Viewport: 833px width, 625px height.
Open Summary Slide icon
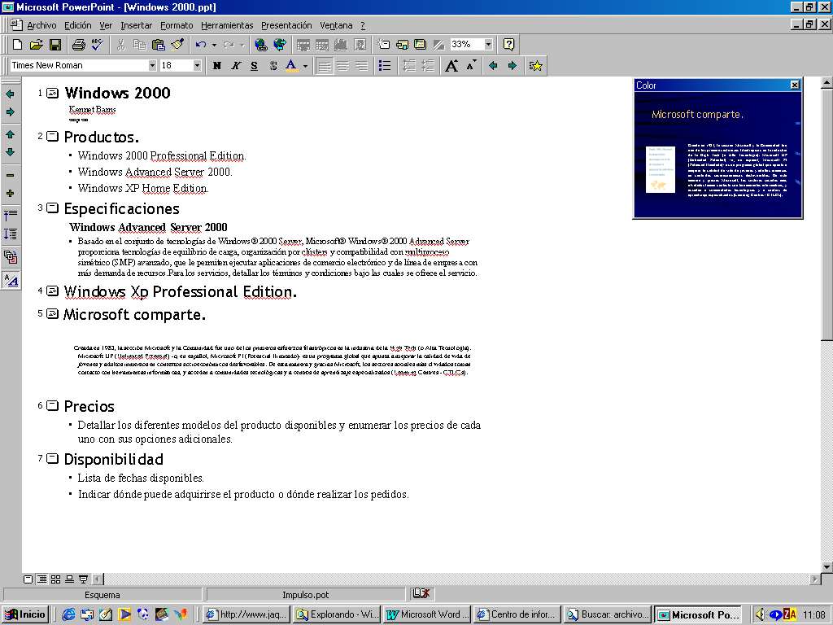pos(10,257)
